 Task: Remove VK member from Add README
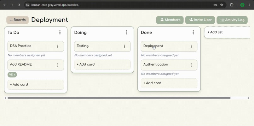(14, 75)
